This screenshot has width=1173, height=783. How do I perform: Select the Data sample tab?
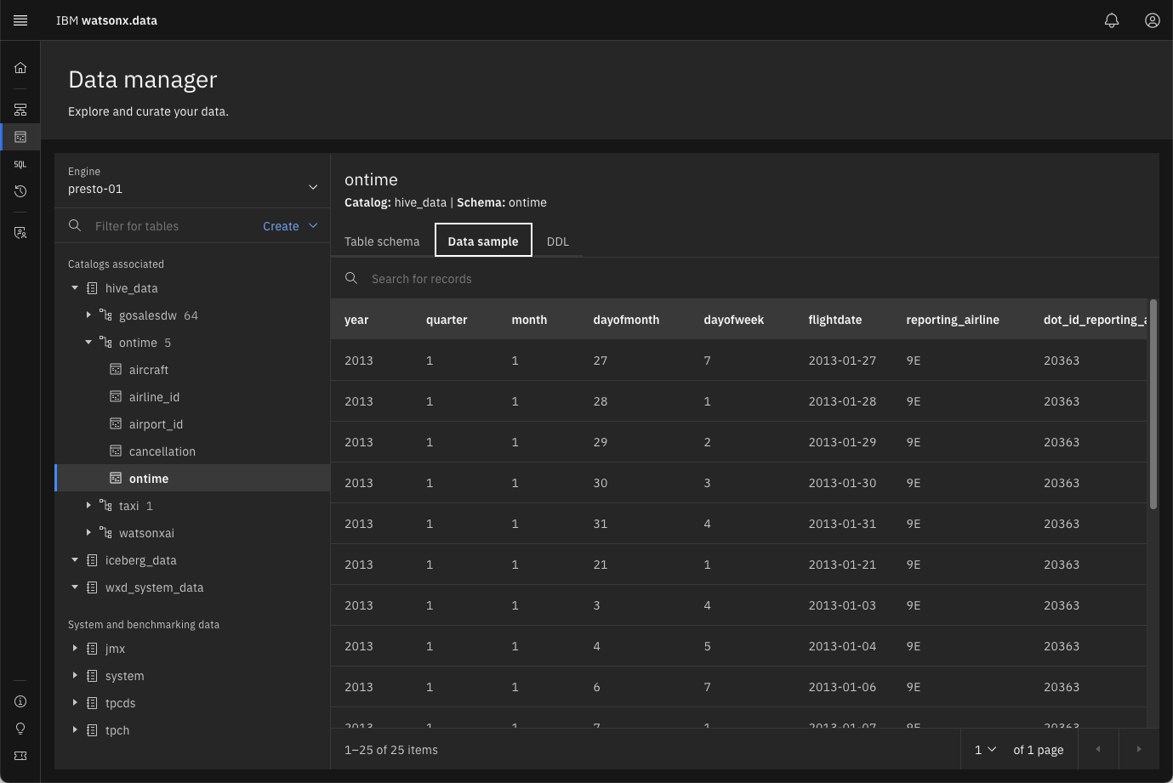tap(483, 241)
